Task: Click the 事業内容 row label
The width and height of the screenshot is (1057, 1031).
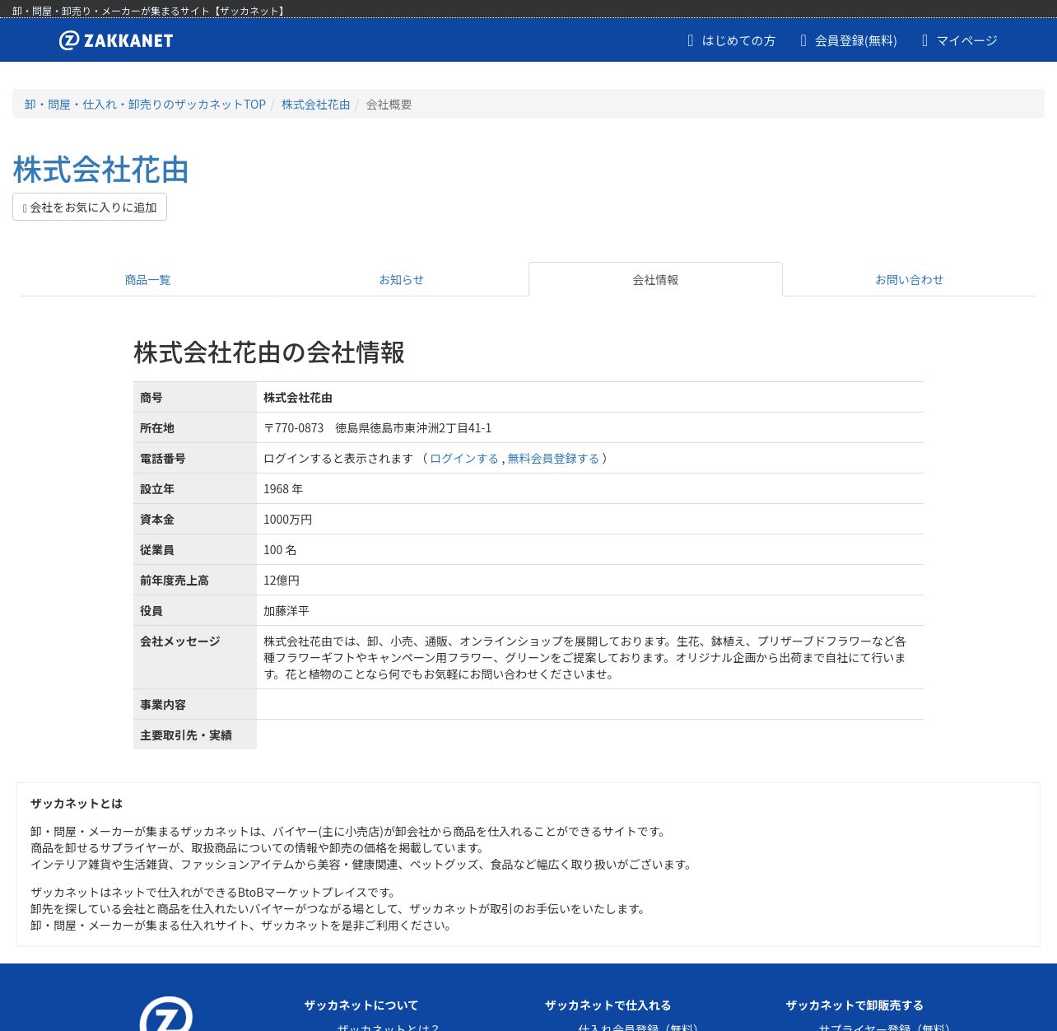Action: (x=195, y=705)
